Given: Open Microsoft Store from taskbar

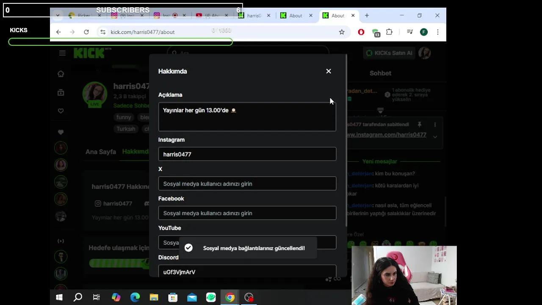Looking at the screenshot, I should 173,297.
